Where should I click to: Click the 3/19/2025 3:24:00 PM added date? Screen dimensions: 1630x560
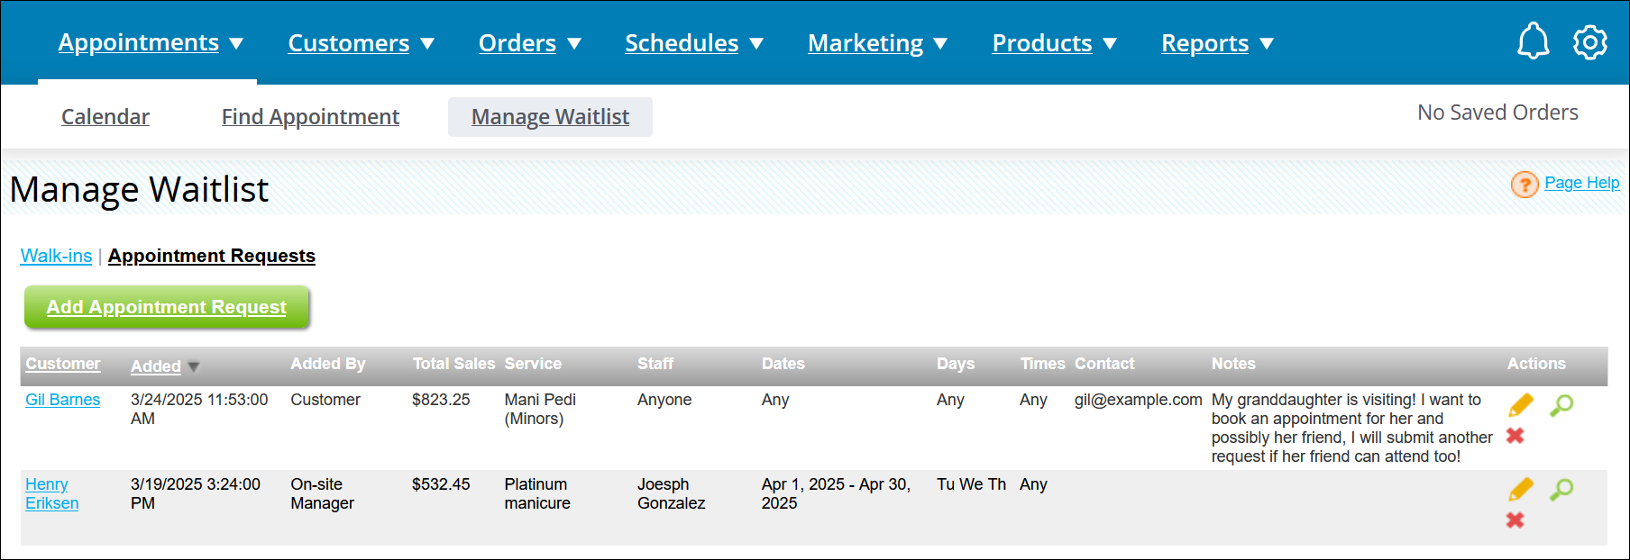[196, 493]
